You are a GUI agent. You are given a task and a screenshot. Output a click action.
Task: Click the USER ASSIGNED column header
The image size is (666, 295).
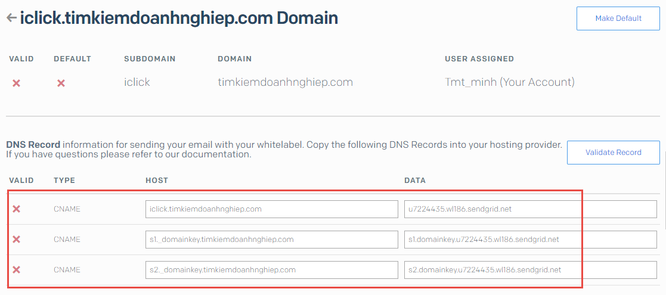click(x=479, y=59)
